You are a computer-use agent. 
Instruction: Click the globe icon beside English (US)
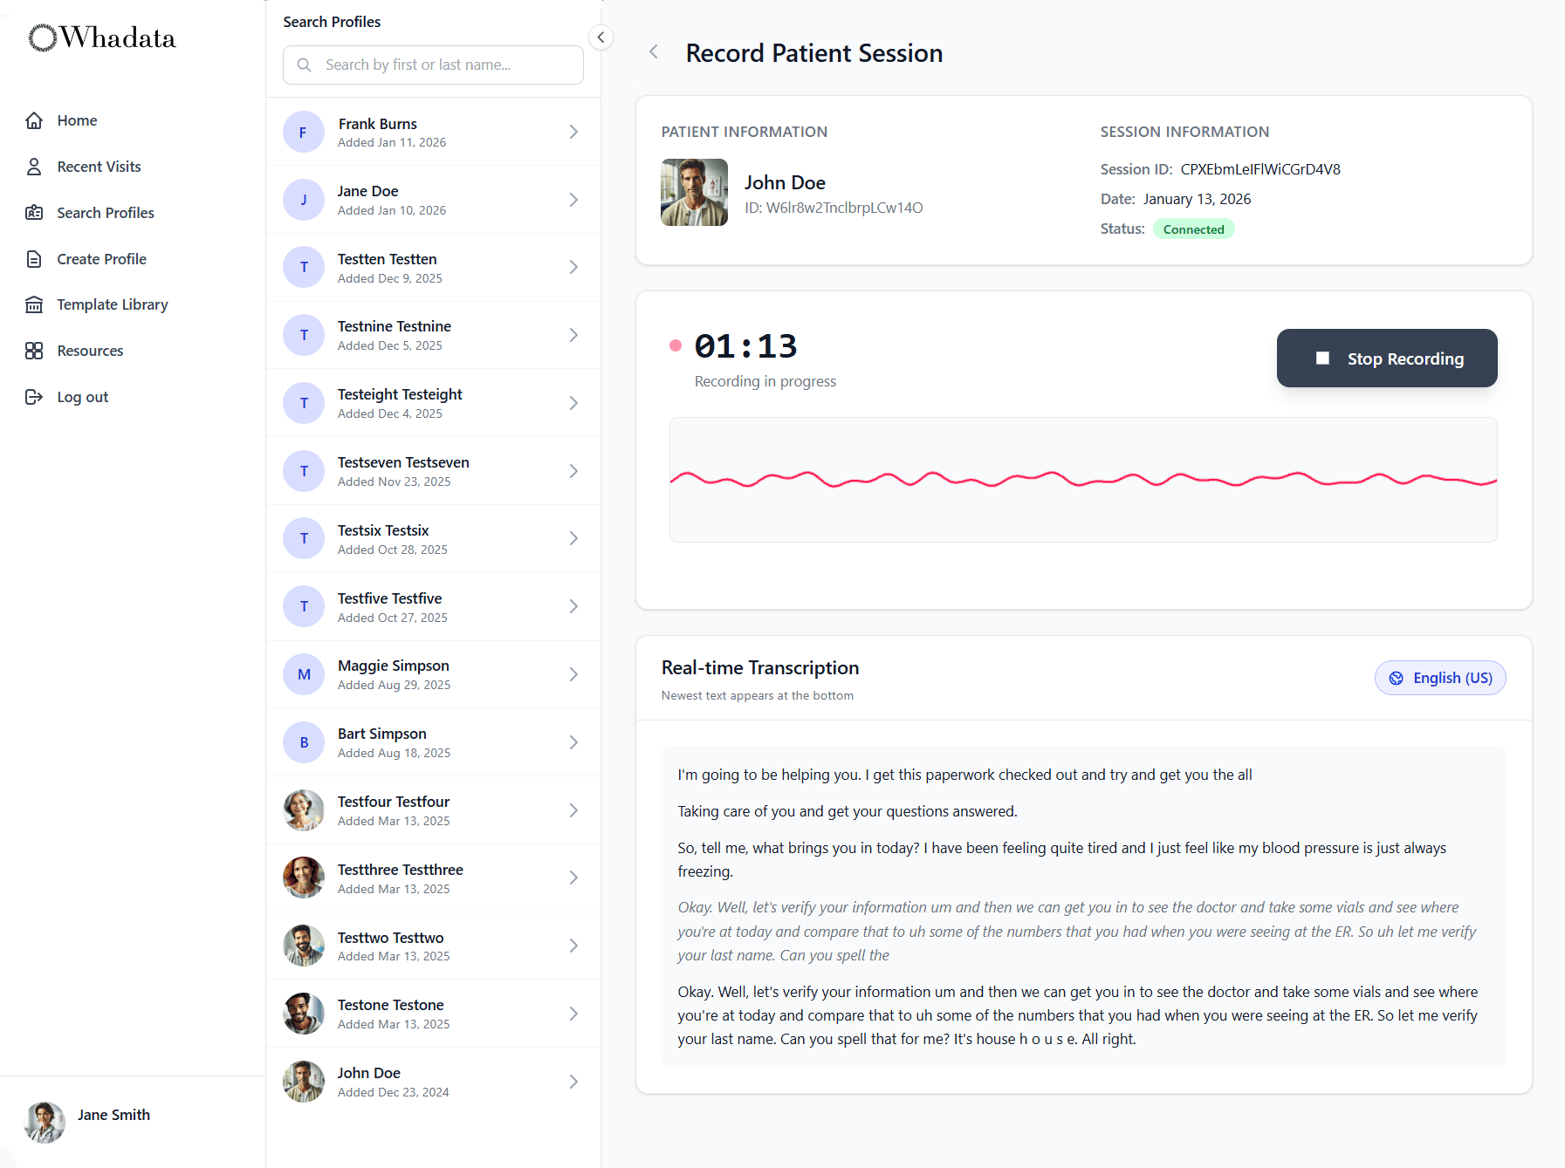click(1397, 678)
